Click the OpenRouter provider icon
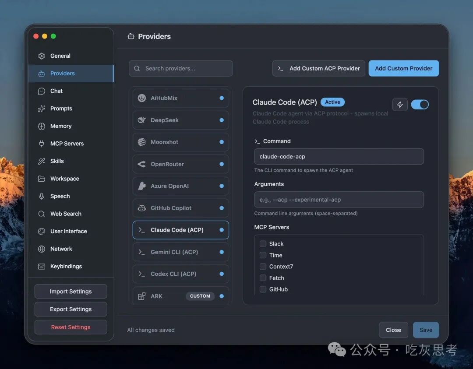This screenshot has height=369, width=473. coord(142,164)
